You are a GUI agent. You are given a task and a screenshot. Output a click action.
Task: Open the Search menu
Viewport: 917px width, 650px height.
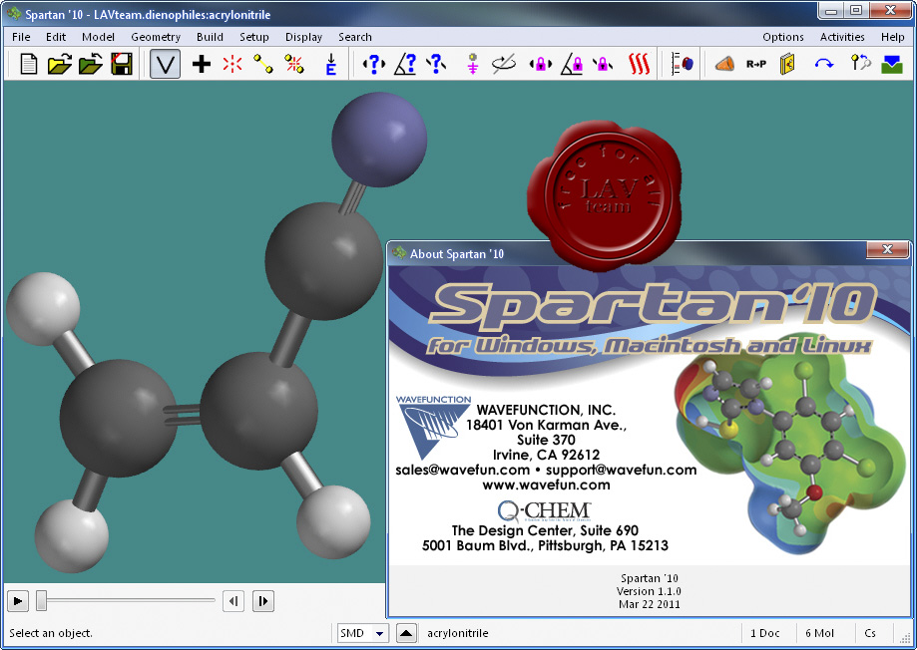tap(355, 37)
